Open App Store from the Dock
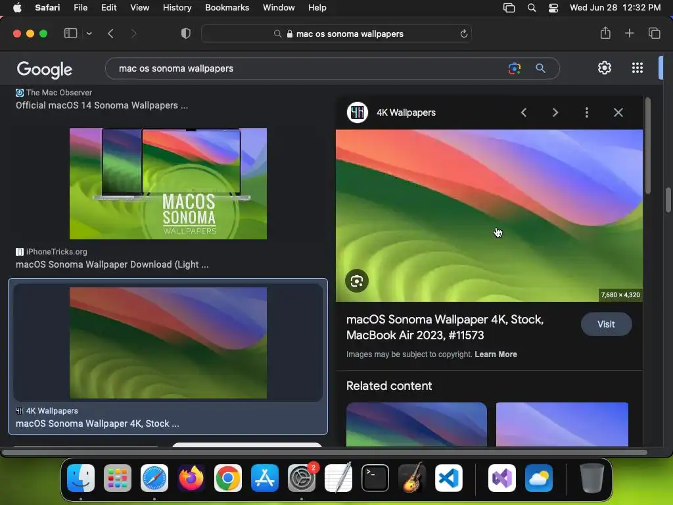 click(265, 478)
